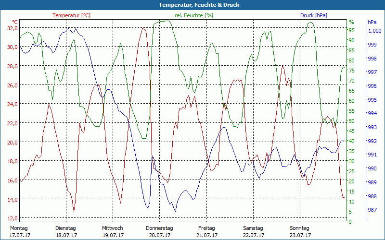Click the '987' pressure axis value

pyautogui.click(x=372, y=210)
